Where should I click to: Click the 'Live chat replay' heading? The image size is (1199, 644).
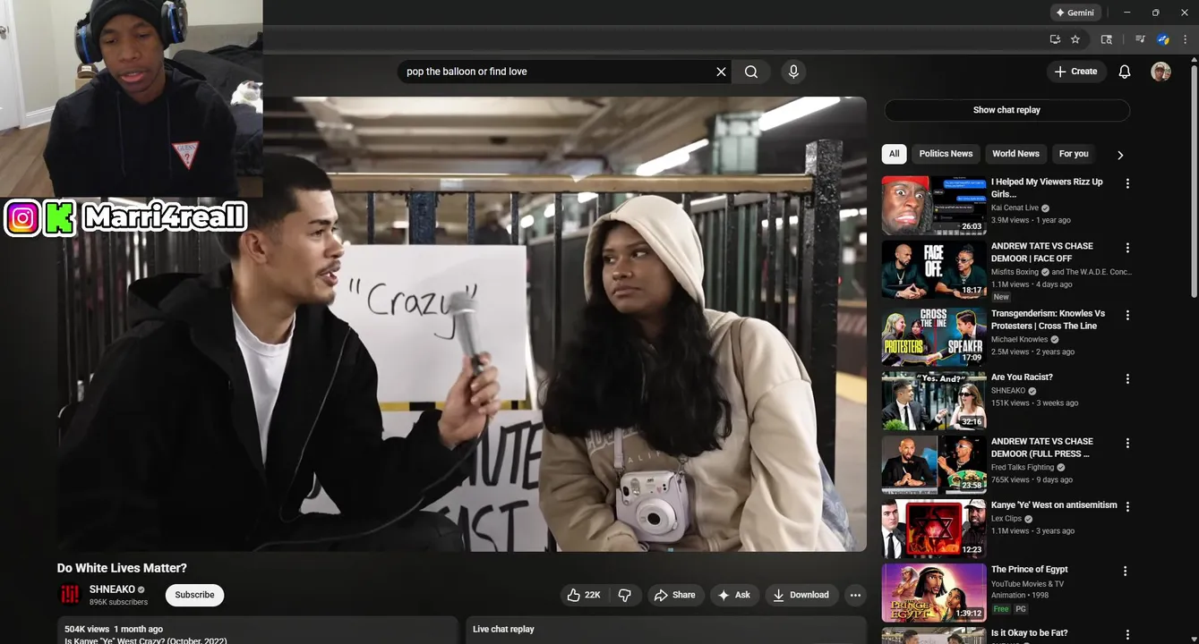tap(503, 629)
